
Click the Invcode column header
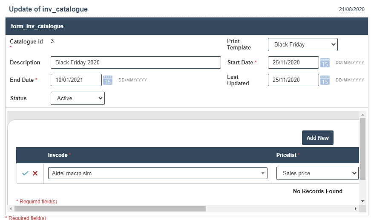tap(58, 155)
